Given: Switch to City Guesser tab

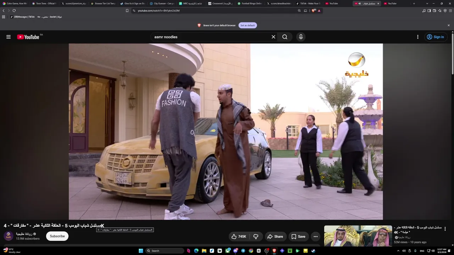Looking at the screenshot, I should coord(162,4).
